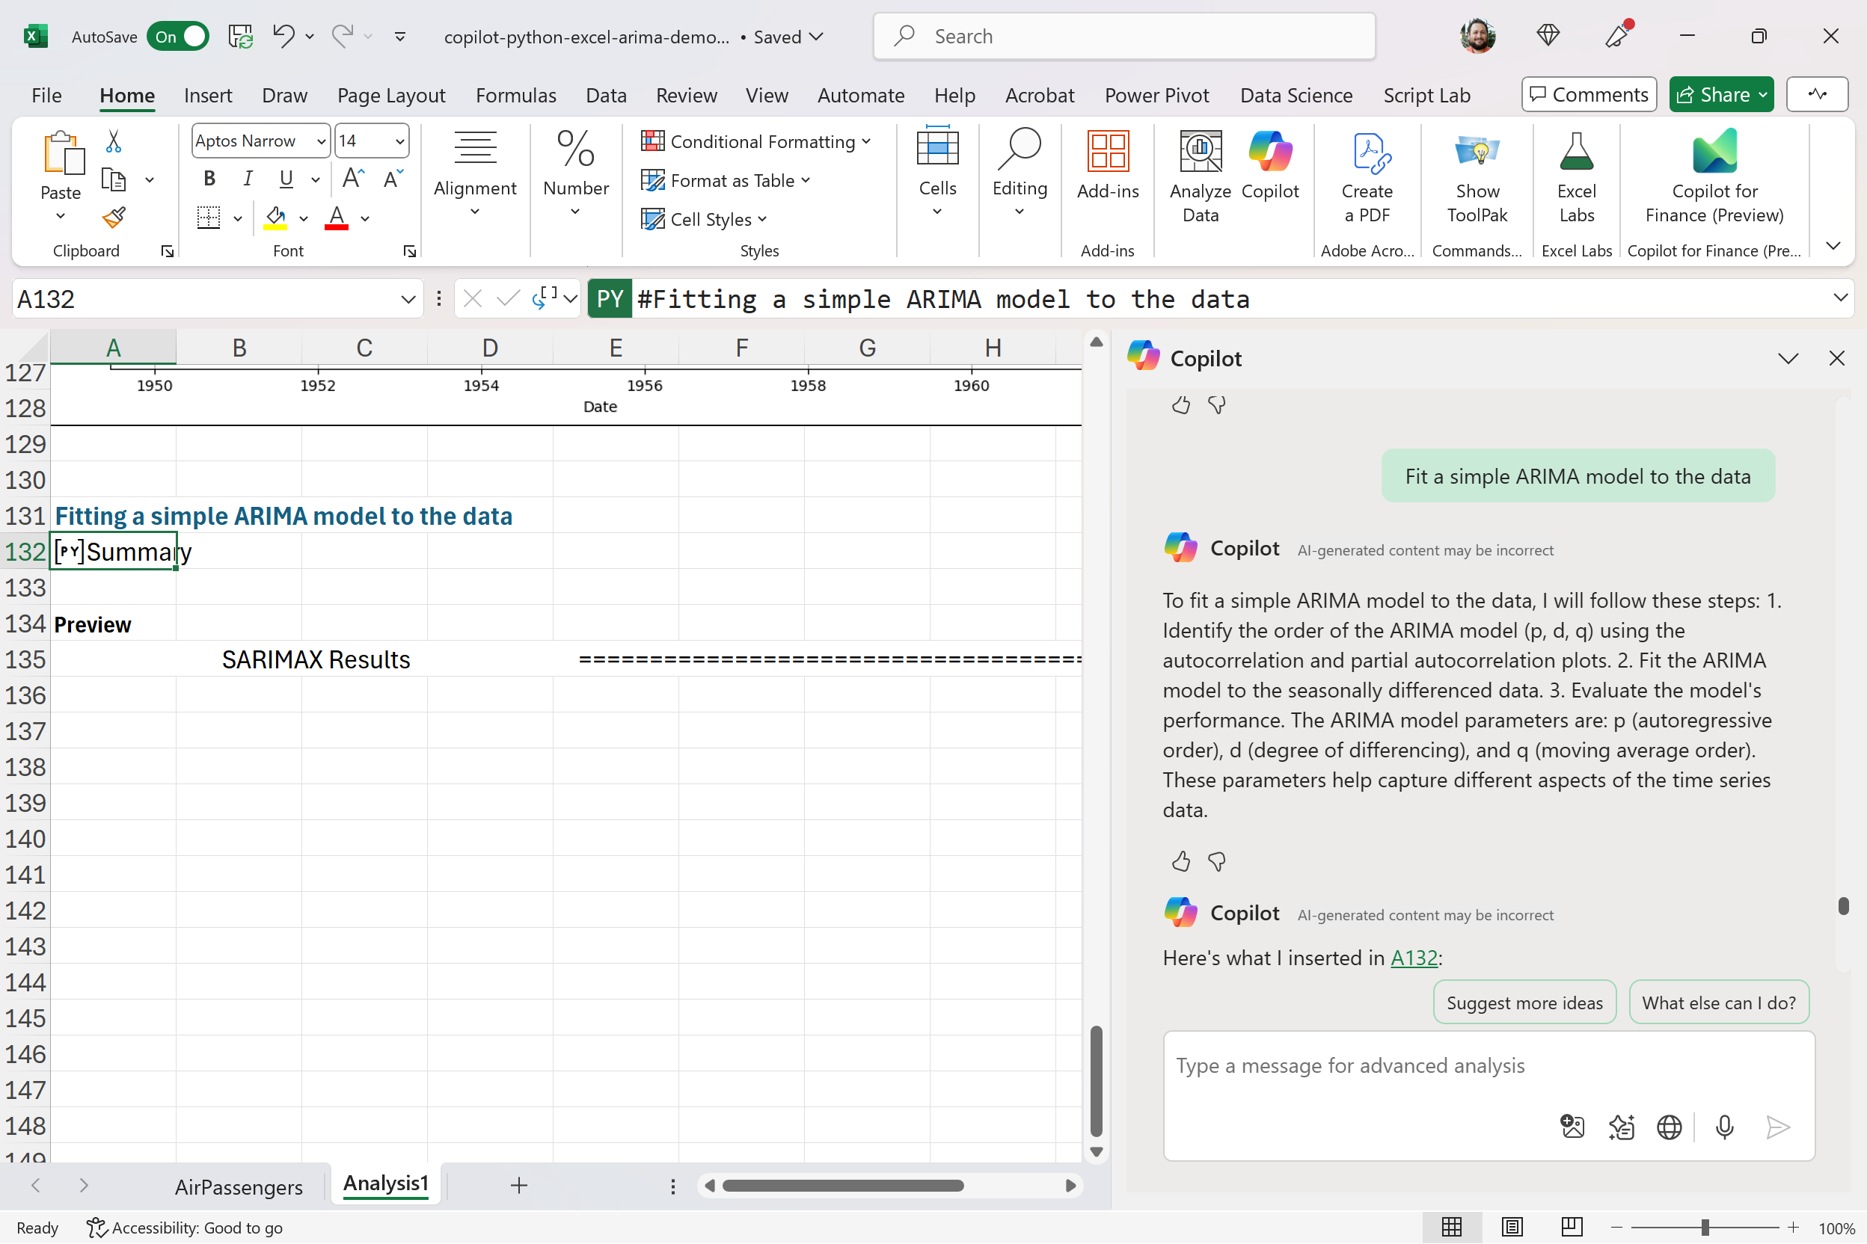Follow the A132 cell link
The image size is (1867, 1244).
click(1414, 958)
